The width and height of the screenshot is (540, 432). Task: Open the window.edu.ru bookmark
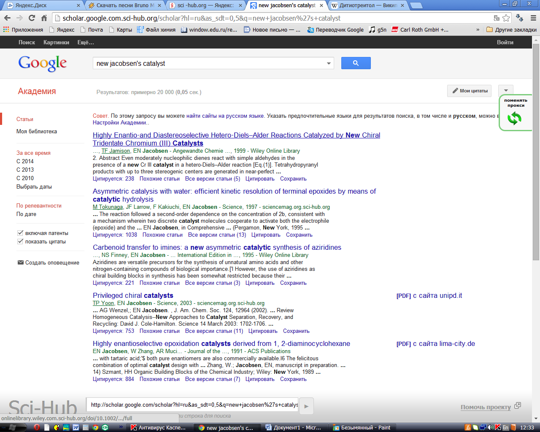tap(209, 30)
